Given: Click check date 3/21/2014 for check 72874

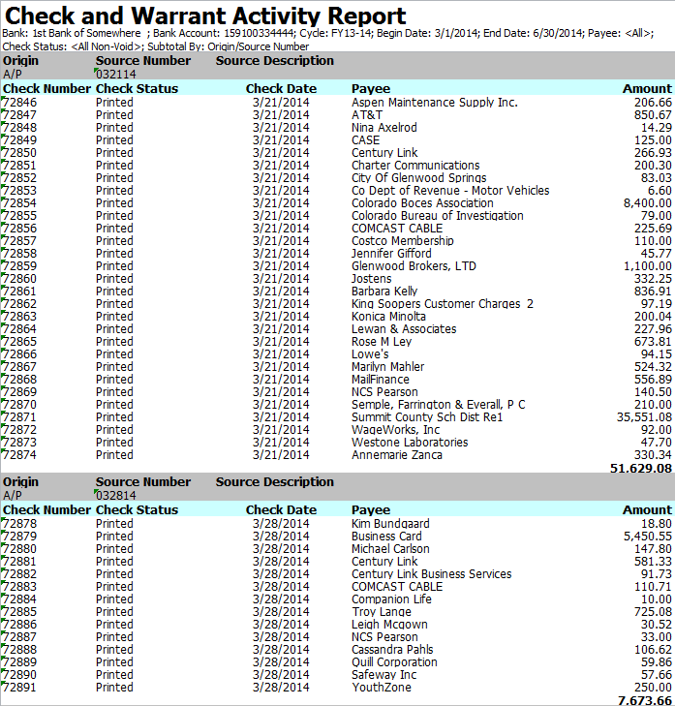Looking at the screenshot, I should 281,455.
